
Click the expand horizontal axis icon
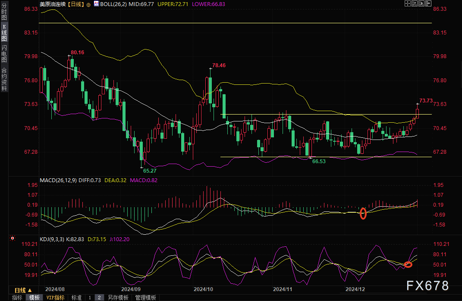422,3
